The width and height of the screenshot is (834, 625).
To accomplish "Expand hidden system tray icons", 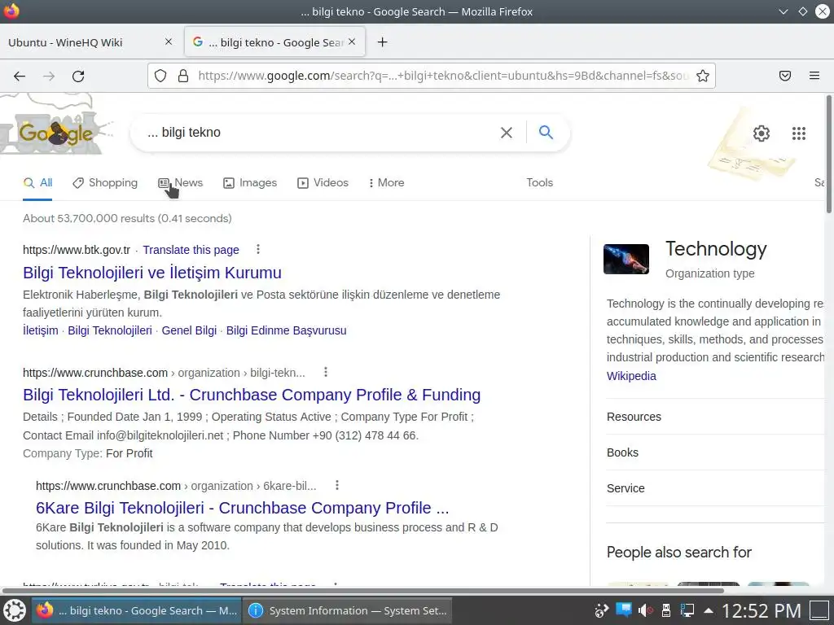I will [709, 610].
